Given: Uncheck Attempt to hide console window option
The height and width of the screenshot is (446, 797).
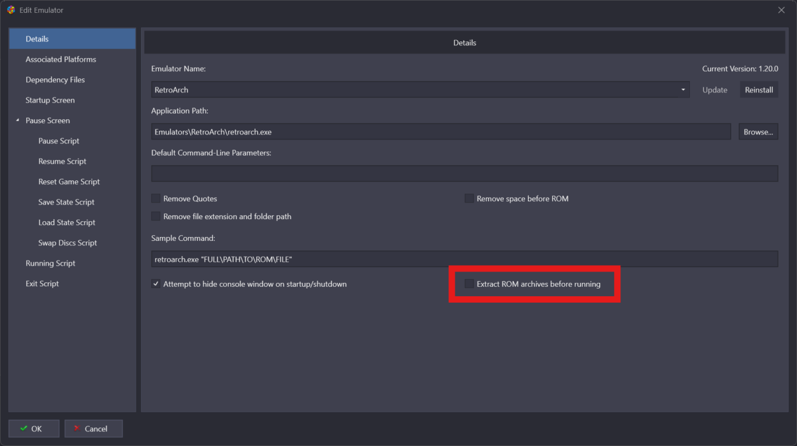Looking at the screenshot, I should pos(156,284).
